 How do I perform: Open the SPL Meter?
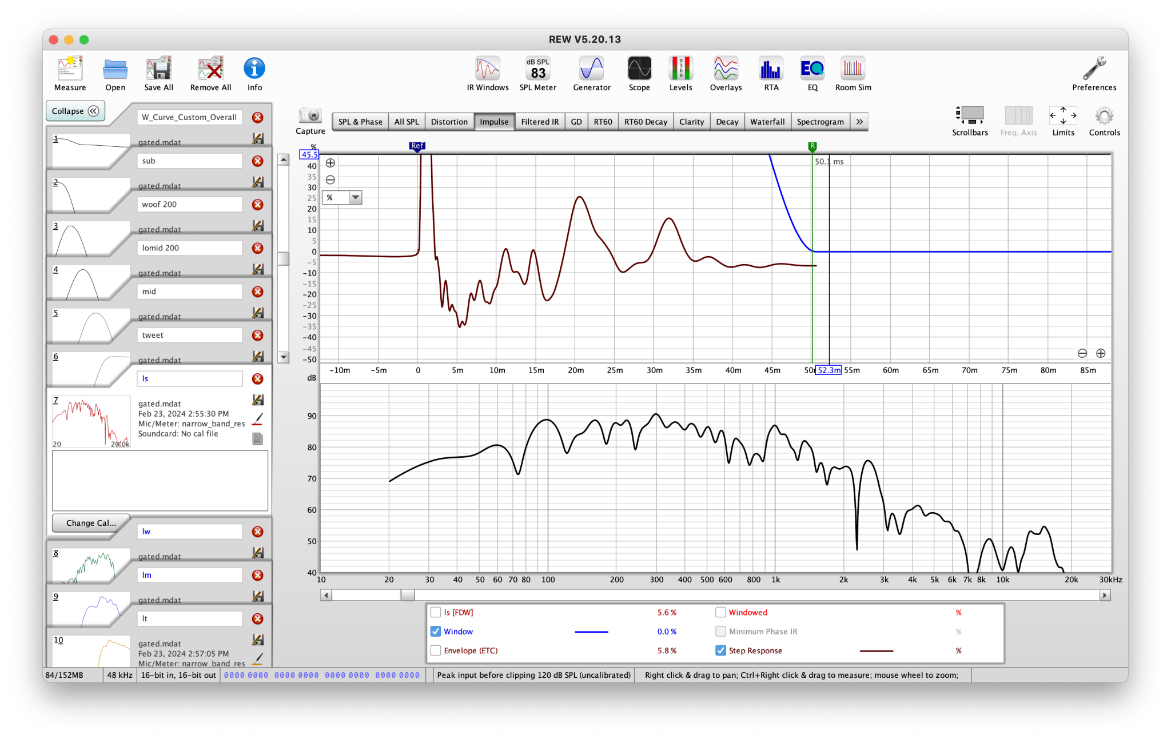[537, 73]
